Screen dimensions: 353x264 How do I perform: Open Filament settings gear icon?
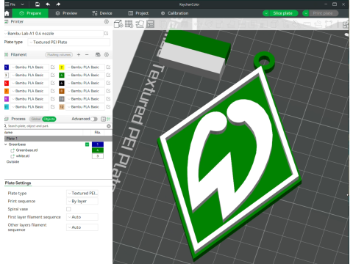pos(107,55)
